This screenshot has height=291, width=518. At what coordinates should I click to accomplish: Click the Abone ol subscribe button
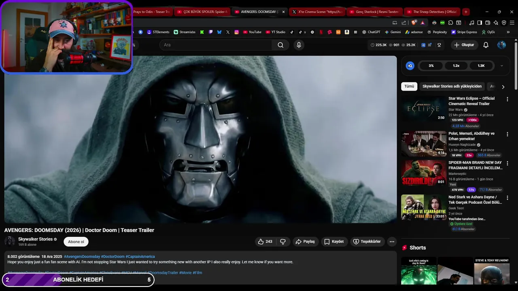tap(76, 242)
